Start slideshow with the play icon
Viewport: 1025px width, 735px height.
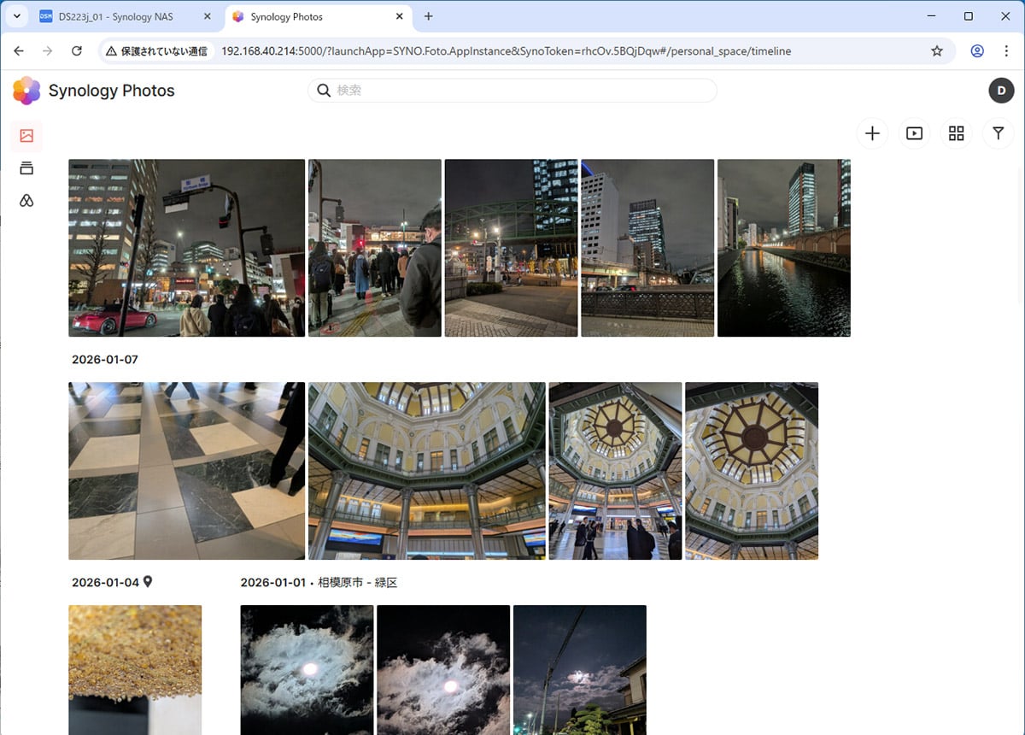[914, 133]
